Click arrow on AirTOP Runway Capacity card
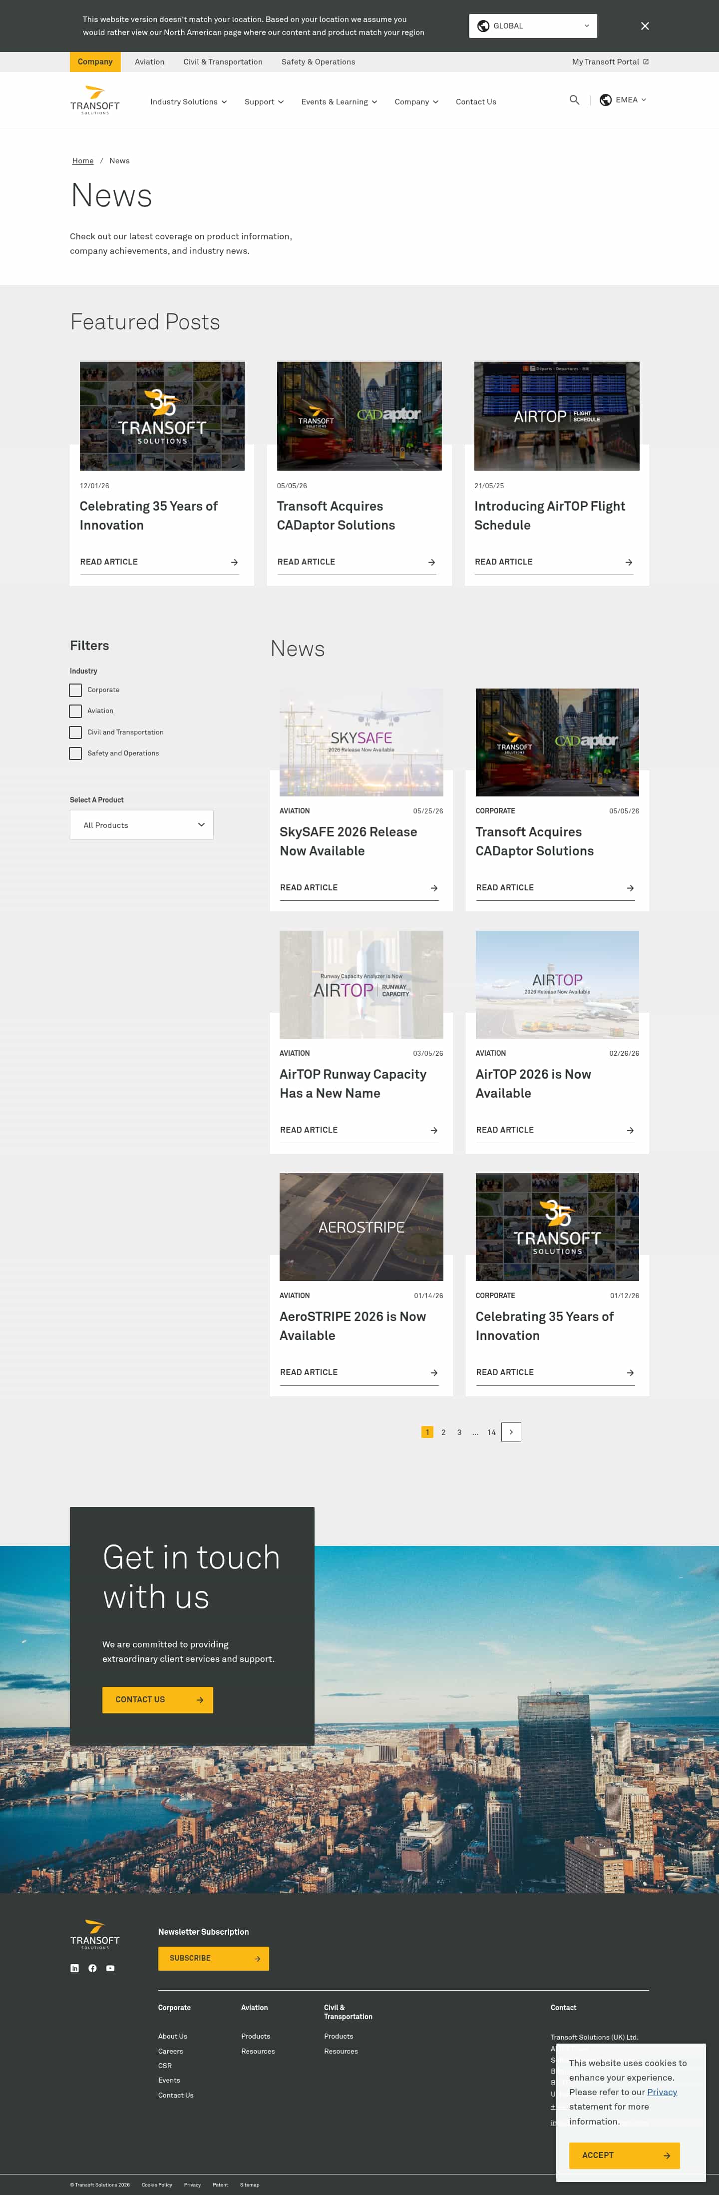This screenshot has width=719, height=2195. (434, 1131)
